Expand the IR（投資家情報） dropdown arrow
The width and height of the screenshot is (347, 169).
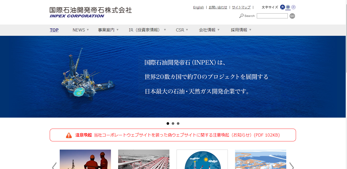pyautogui.click(x=165, y=30)
